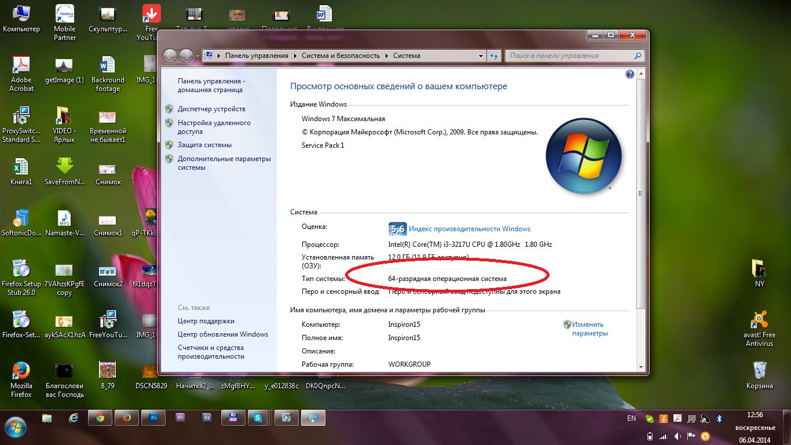Switch to Skype on taskbar
Screen dimensions: 791x445
tap(258, 417)
